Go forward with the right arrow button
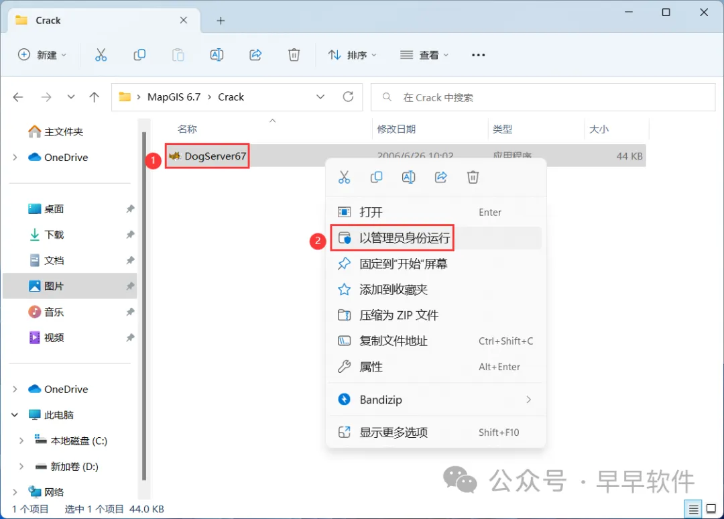 46,97
